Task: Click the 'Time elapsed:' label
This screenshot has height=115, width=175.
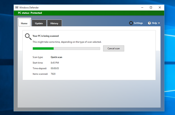Action: [39, 68]
